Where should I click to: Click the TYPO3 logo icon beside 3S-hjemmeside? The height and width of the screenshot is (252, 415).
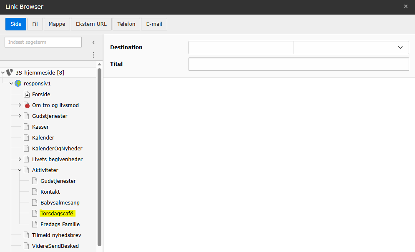10,72
